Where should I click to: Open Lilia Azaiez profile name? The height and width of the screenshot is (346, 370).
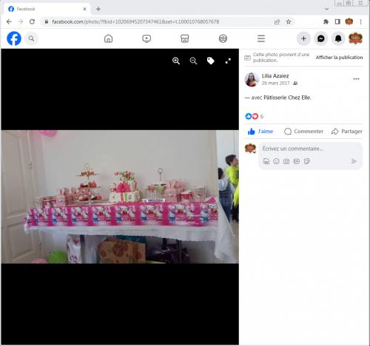pyautogui.click(x=275, y=76)
